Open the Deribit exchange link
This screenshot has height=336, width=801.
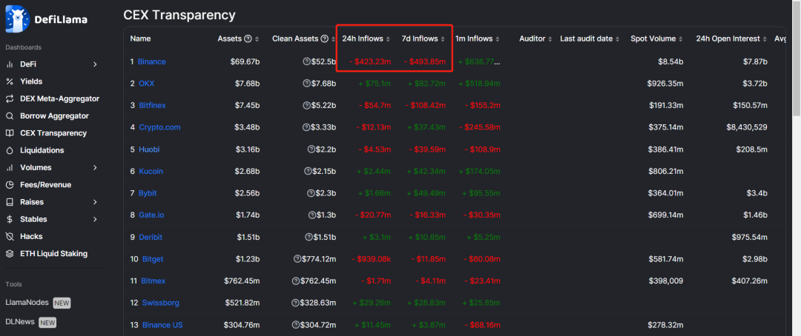(x=150, y=237)
